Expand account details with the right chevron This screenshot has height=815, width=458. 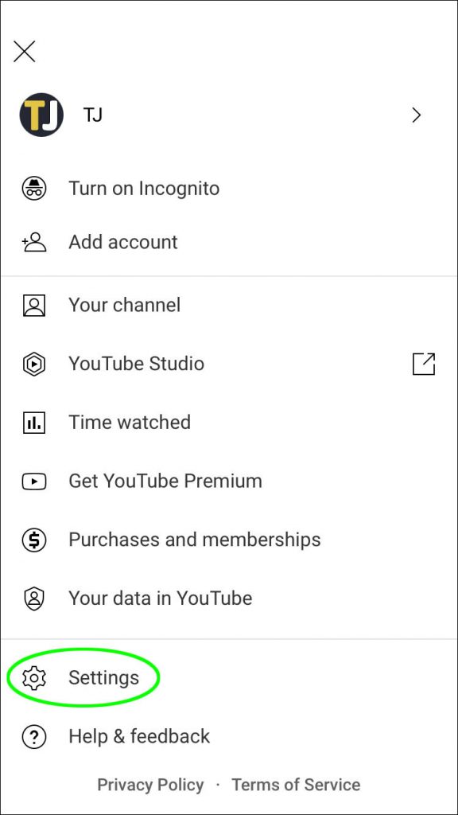click(x=416, y=115)
